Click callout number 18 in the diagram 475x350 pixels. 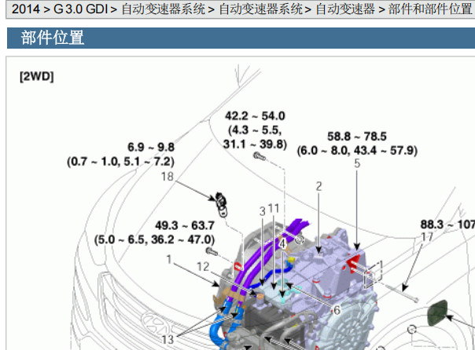(167, 177)
